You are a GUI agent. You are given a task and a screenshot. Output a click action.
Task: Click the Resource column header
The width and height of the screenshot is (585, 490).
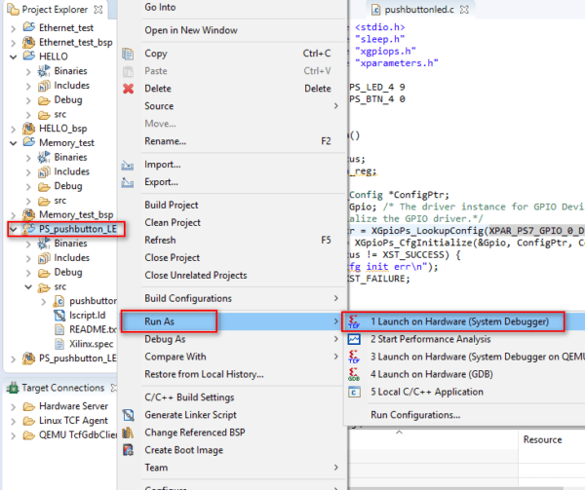[542, 439]
